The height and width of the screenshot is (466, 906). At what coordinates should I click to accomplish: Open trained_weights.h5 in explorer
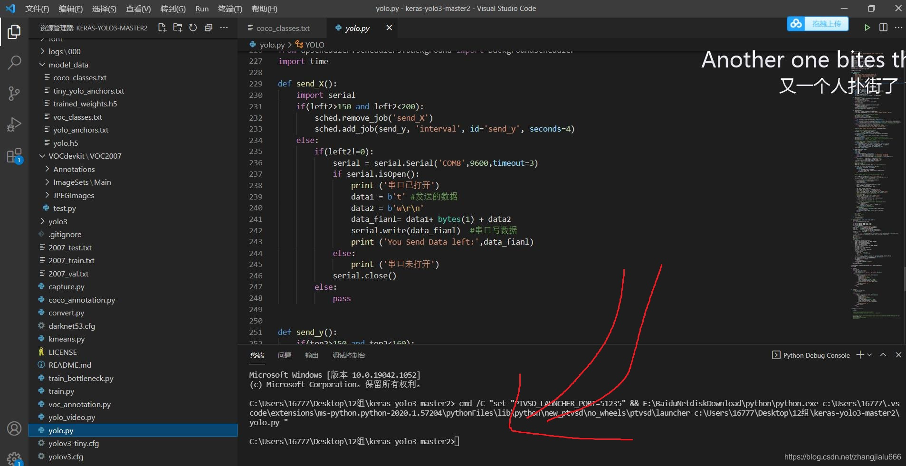tap(133, 104)
